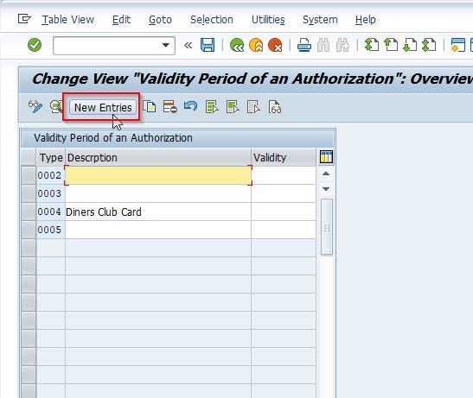Viewport: 473px width, 398px height.
Task: Click the Validity column header
Action: pyautogui.click(x=284, y=157)
